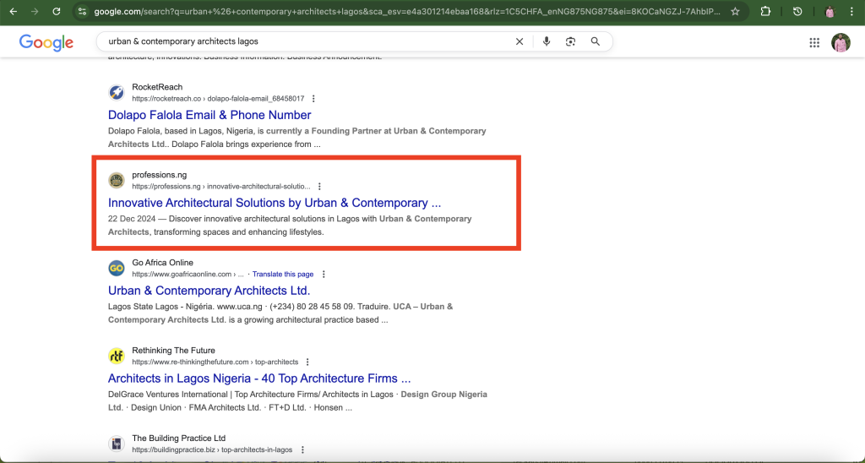This screenshot has width=865, height=463.
Task: Start voice search with microphone icon
Action: (x=547, y=41)
